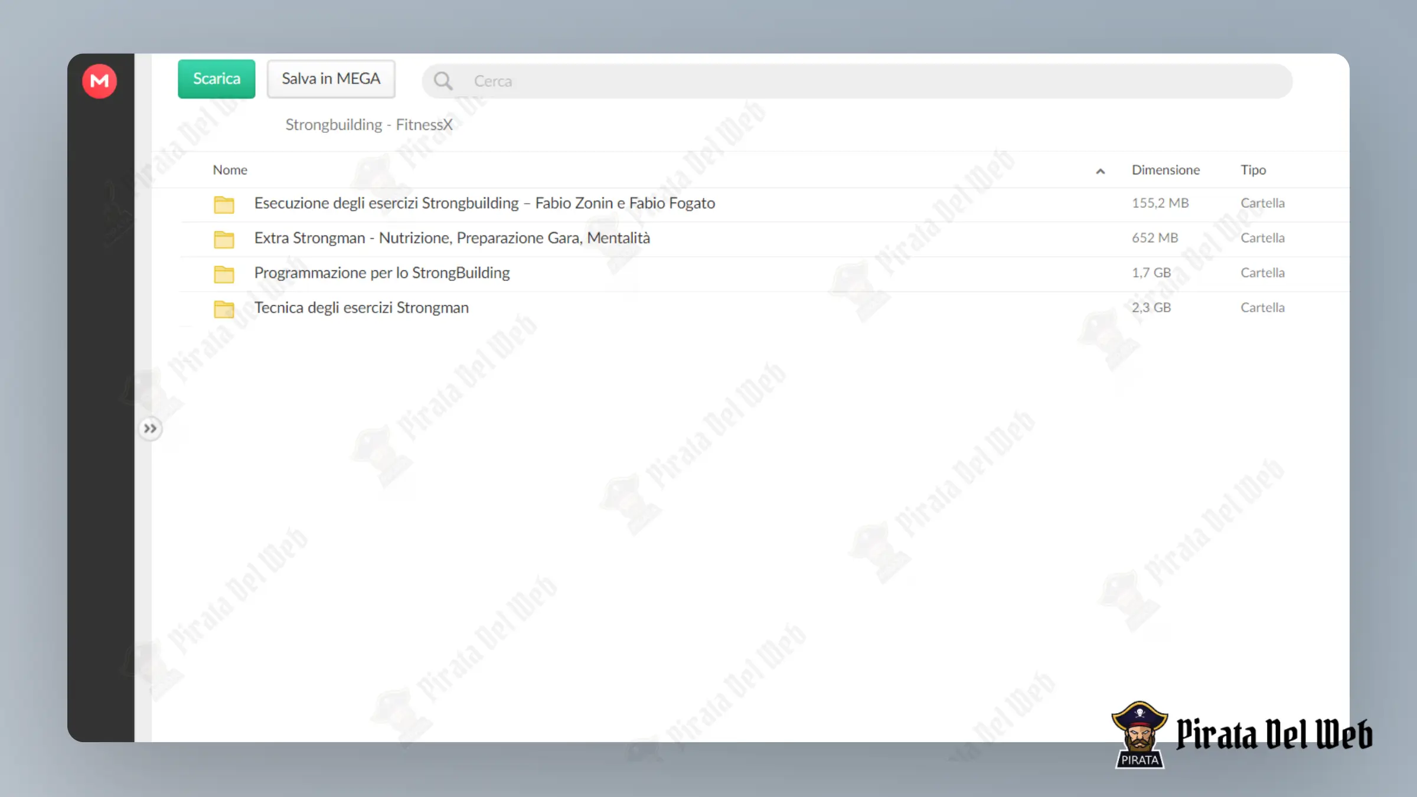Open the Strongbuilding - FitnessX breadcrumb

(x=369, y=125)
